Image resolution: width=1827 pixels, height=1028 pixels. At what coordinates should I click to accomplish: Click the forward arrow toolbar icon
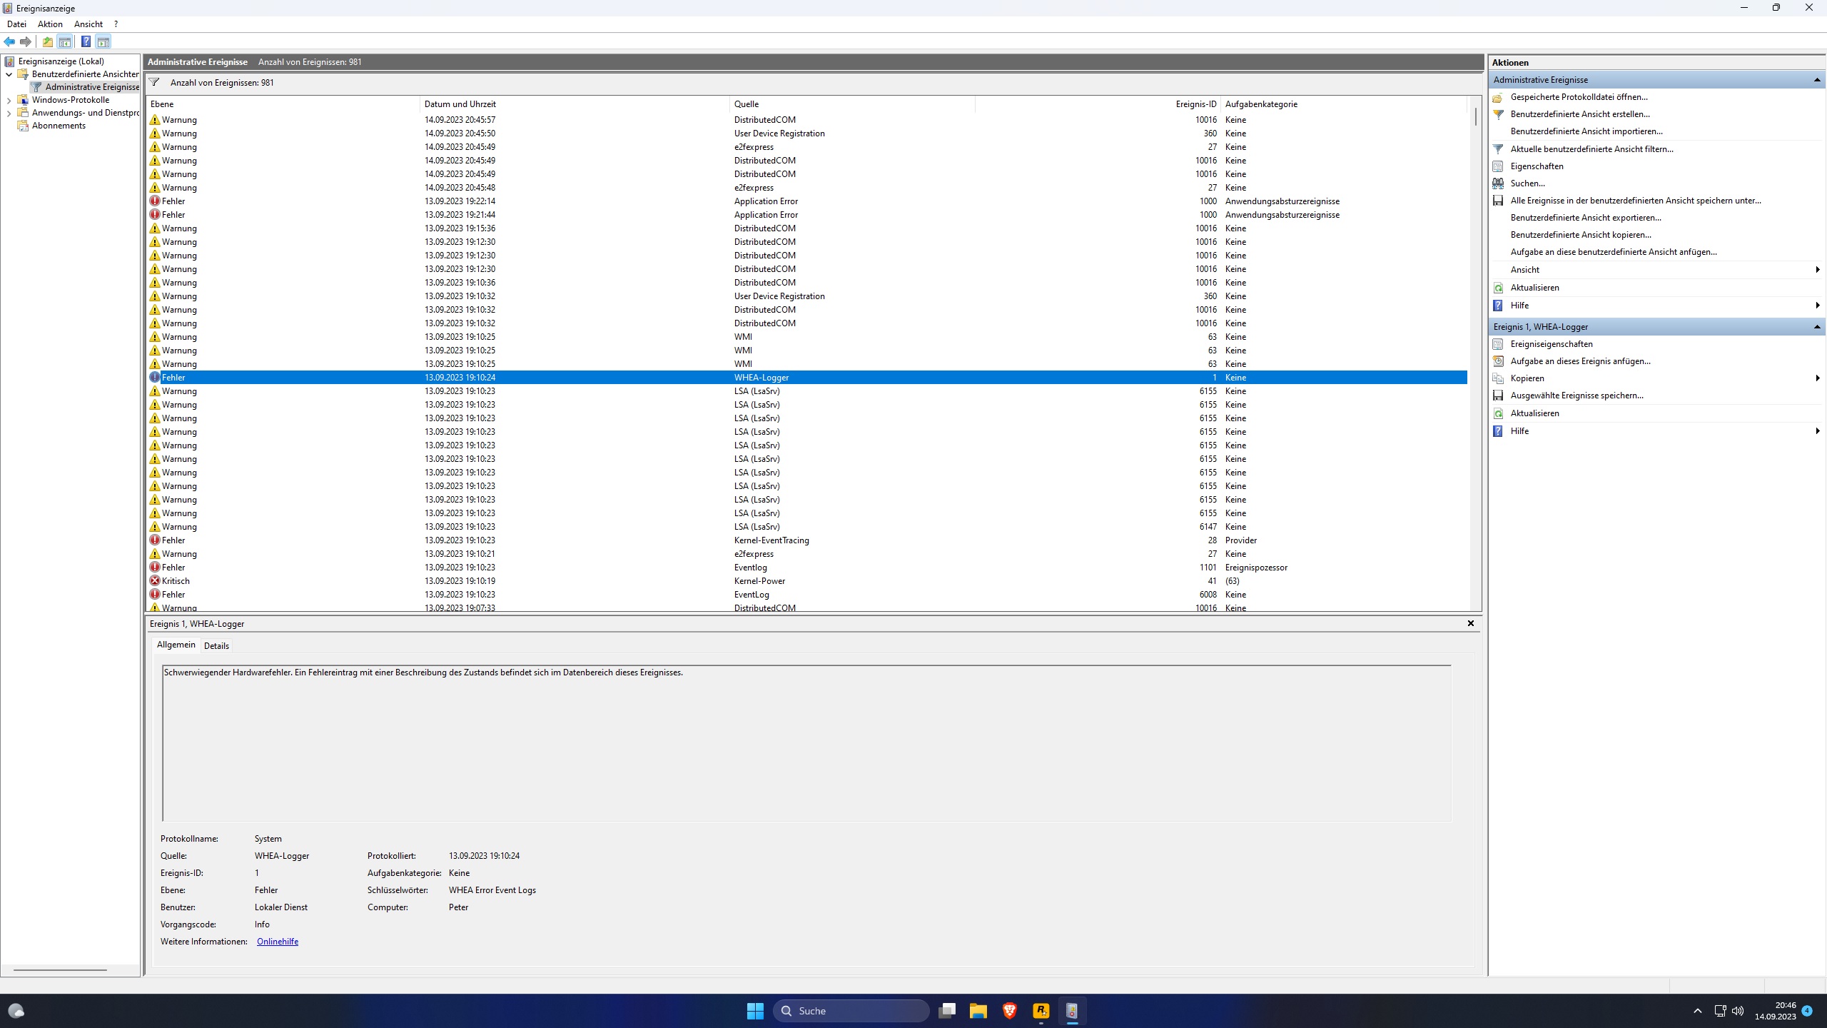(26, 41)
